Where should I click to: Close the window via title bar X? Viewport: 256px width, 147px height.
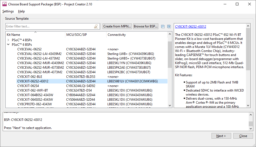click(250, 4)
